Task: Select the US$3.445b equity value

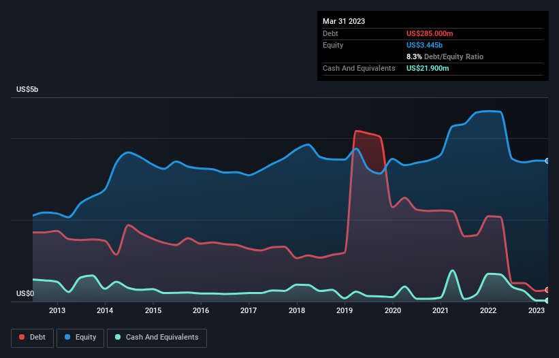Action: [424, 45]
